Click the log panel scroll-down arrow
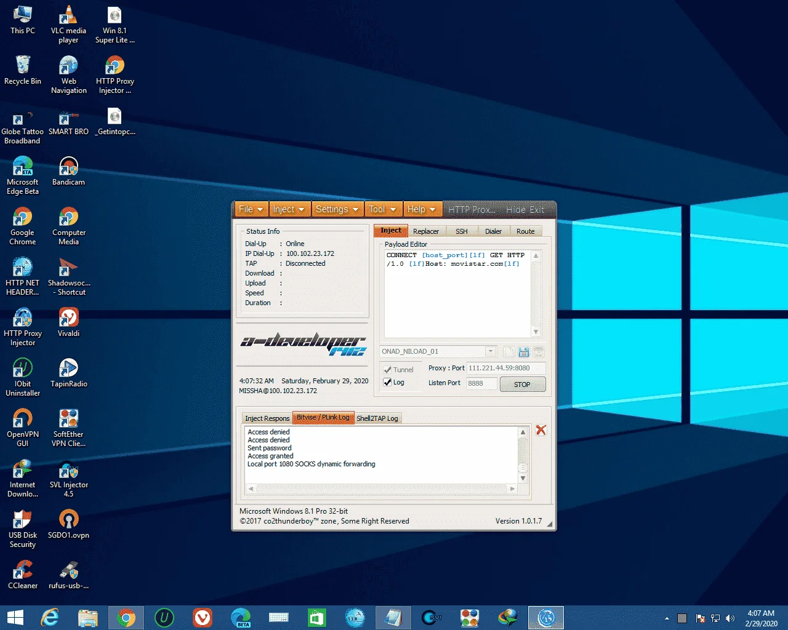Screen dimensions: 788x630 [523, 479]
